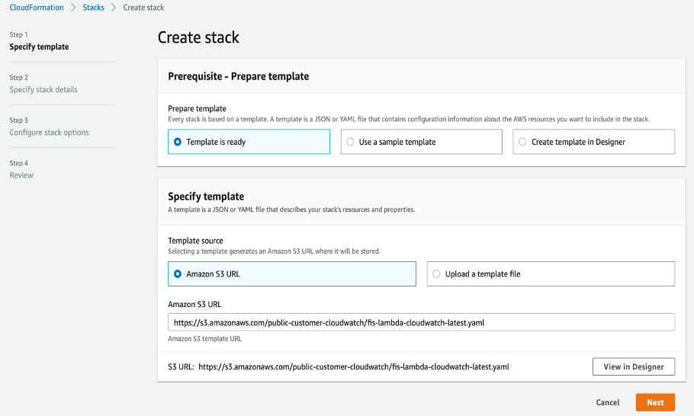Click the Template source label
Screen dimensions: 694x416
click(195, 241)
